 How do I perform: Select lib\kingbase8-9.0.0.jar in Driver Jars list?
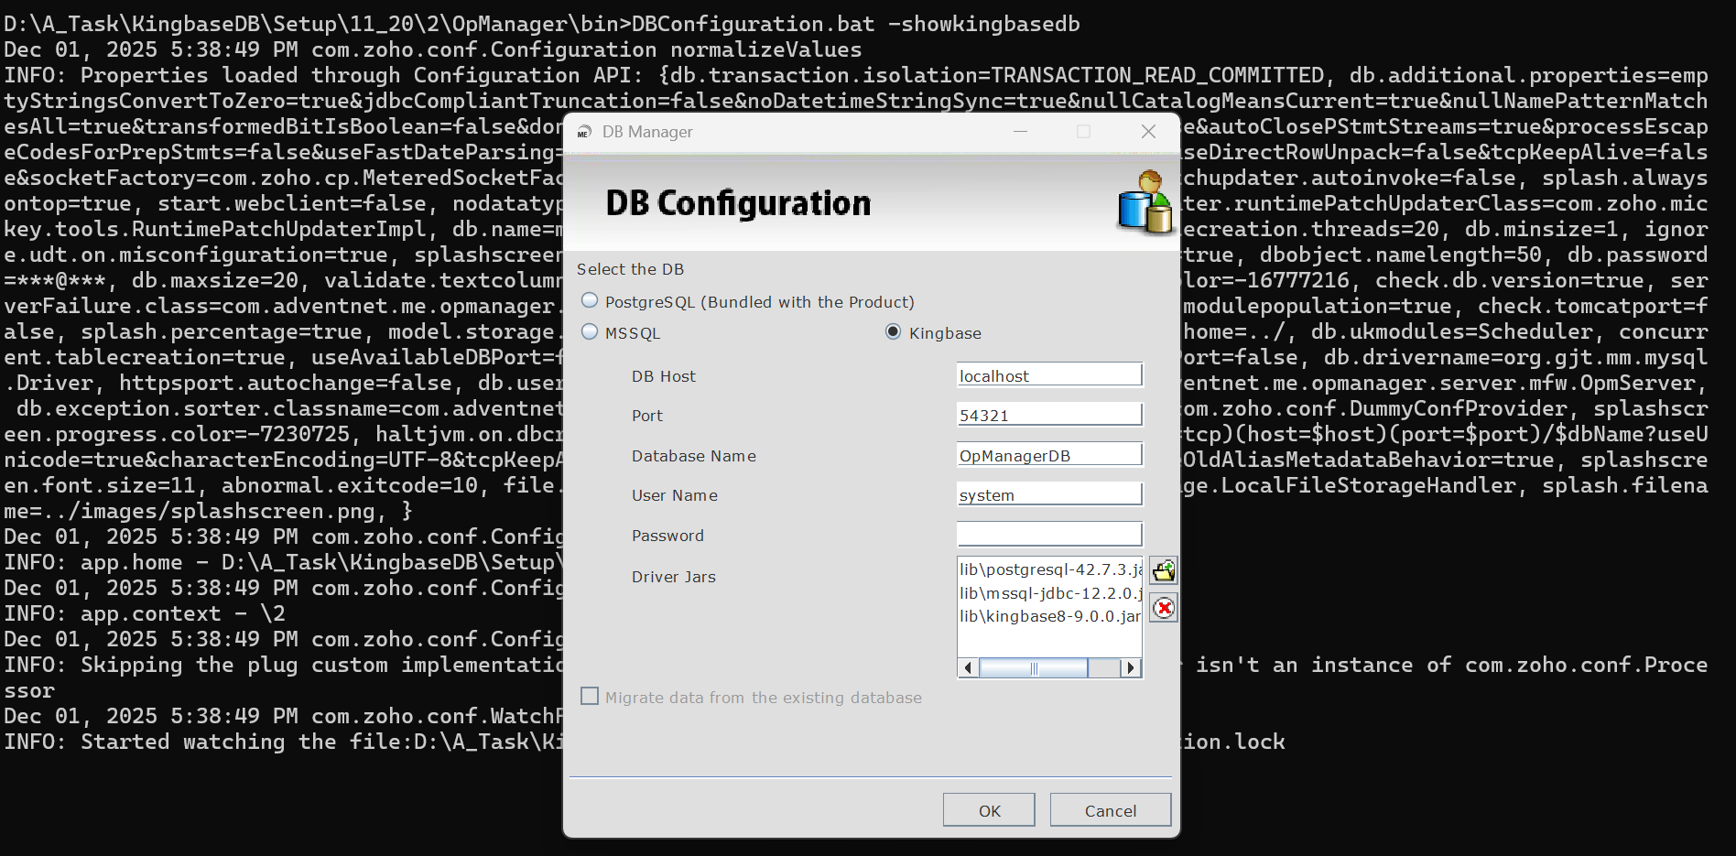pos(1044,616)
